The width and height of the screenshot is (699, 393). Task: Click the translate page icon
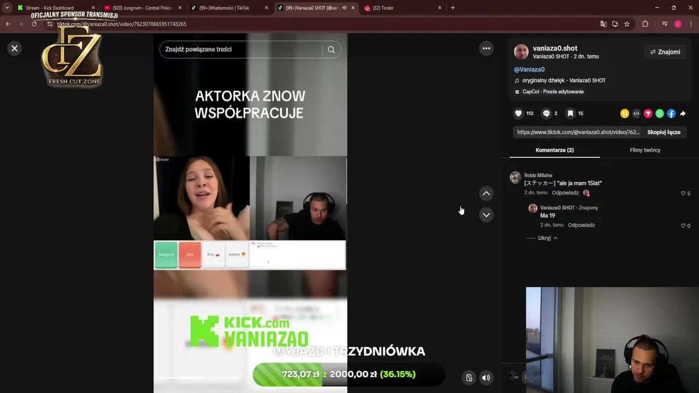pos(603,24)
